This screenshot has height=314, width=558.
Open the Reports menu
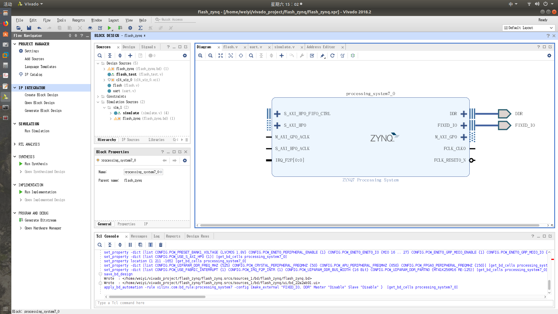click(x=78, y=20)
